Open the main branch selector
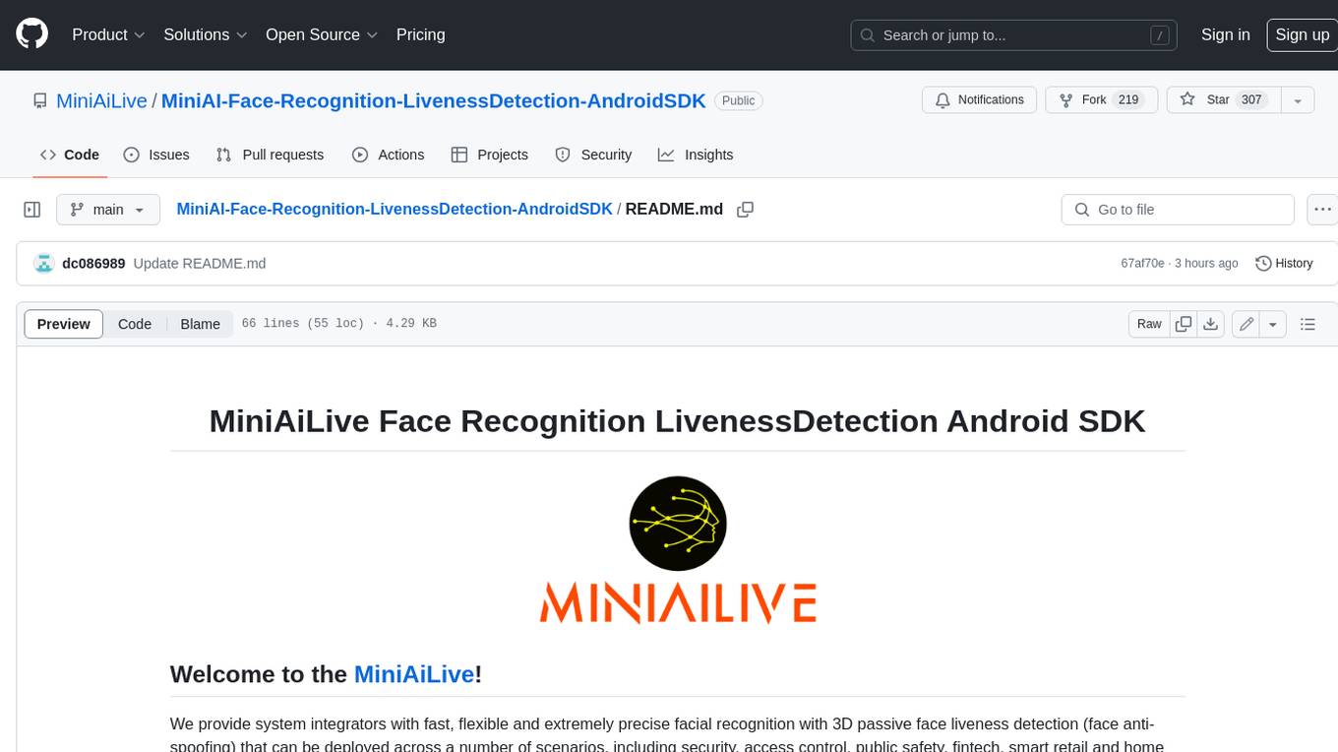 point(108,210)
